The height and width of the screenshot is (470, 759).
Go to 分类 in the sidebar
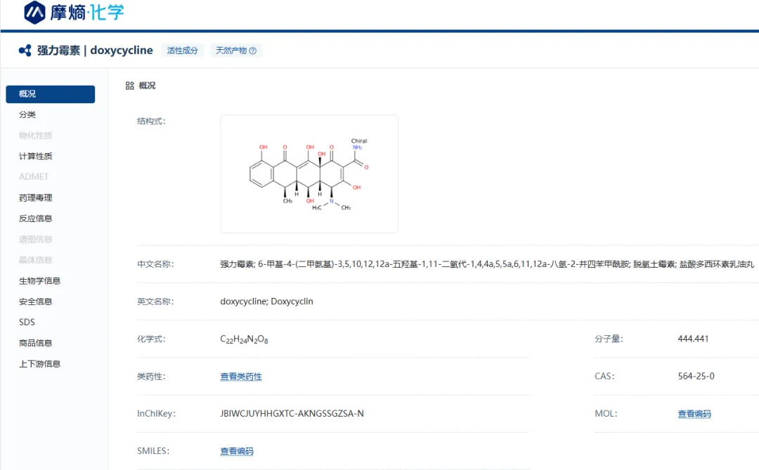[x=27, y=115]
